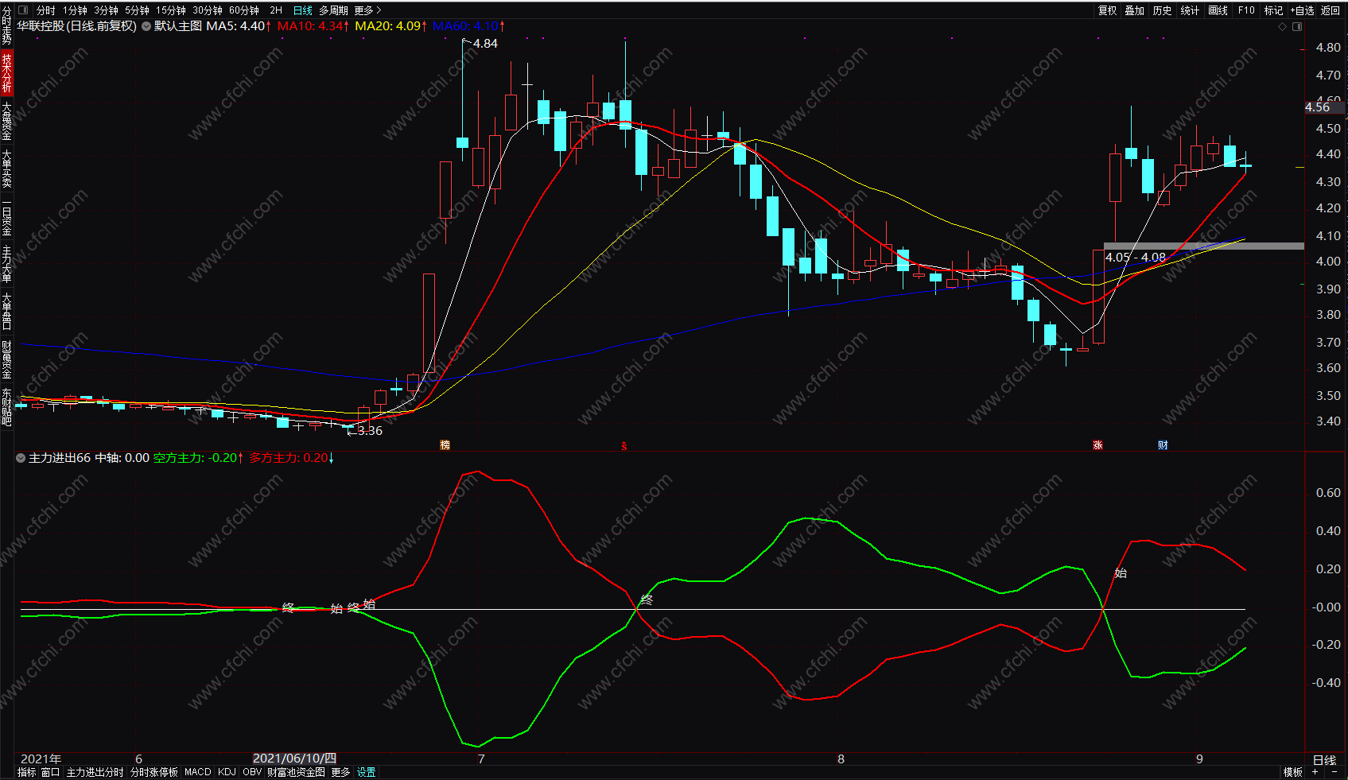This screenshot has height=780, width=1348.
Task: Switch indicator to 财富池资金图
Action: [x=296, y=772]
